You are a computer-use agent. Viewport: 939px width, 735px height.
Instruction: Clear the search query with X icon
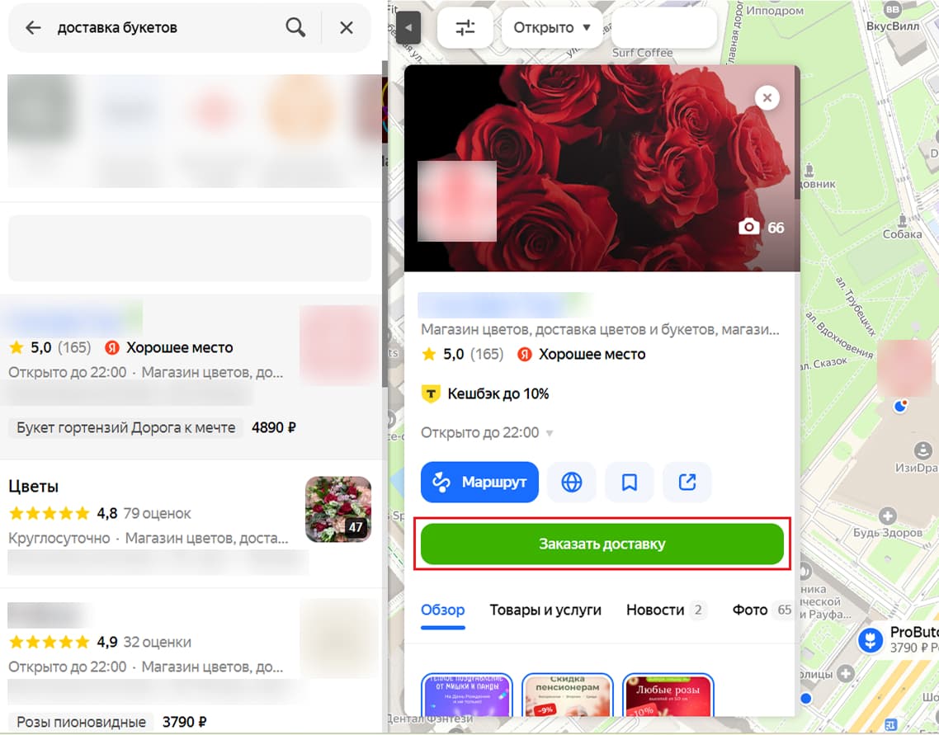tap(346, 27)
